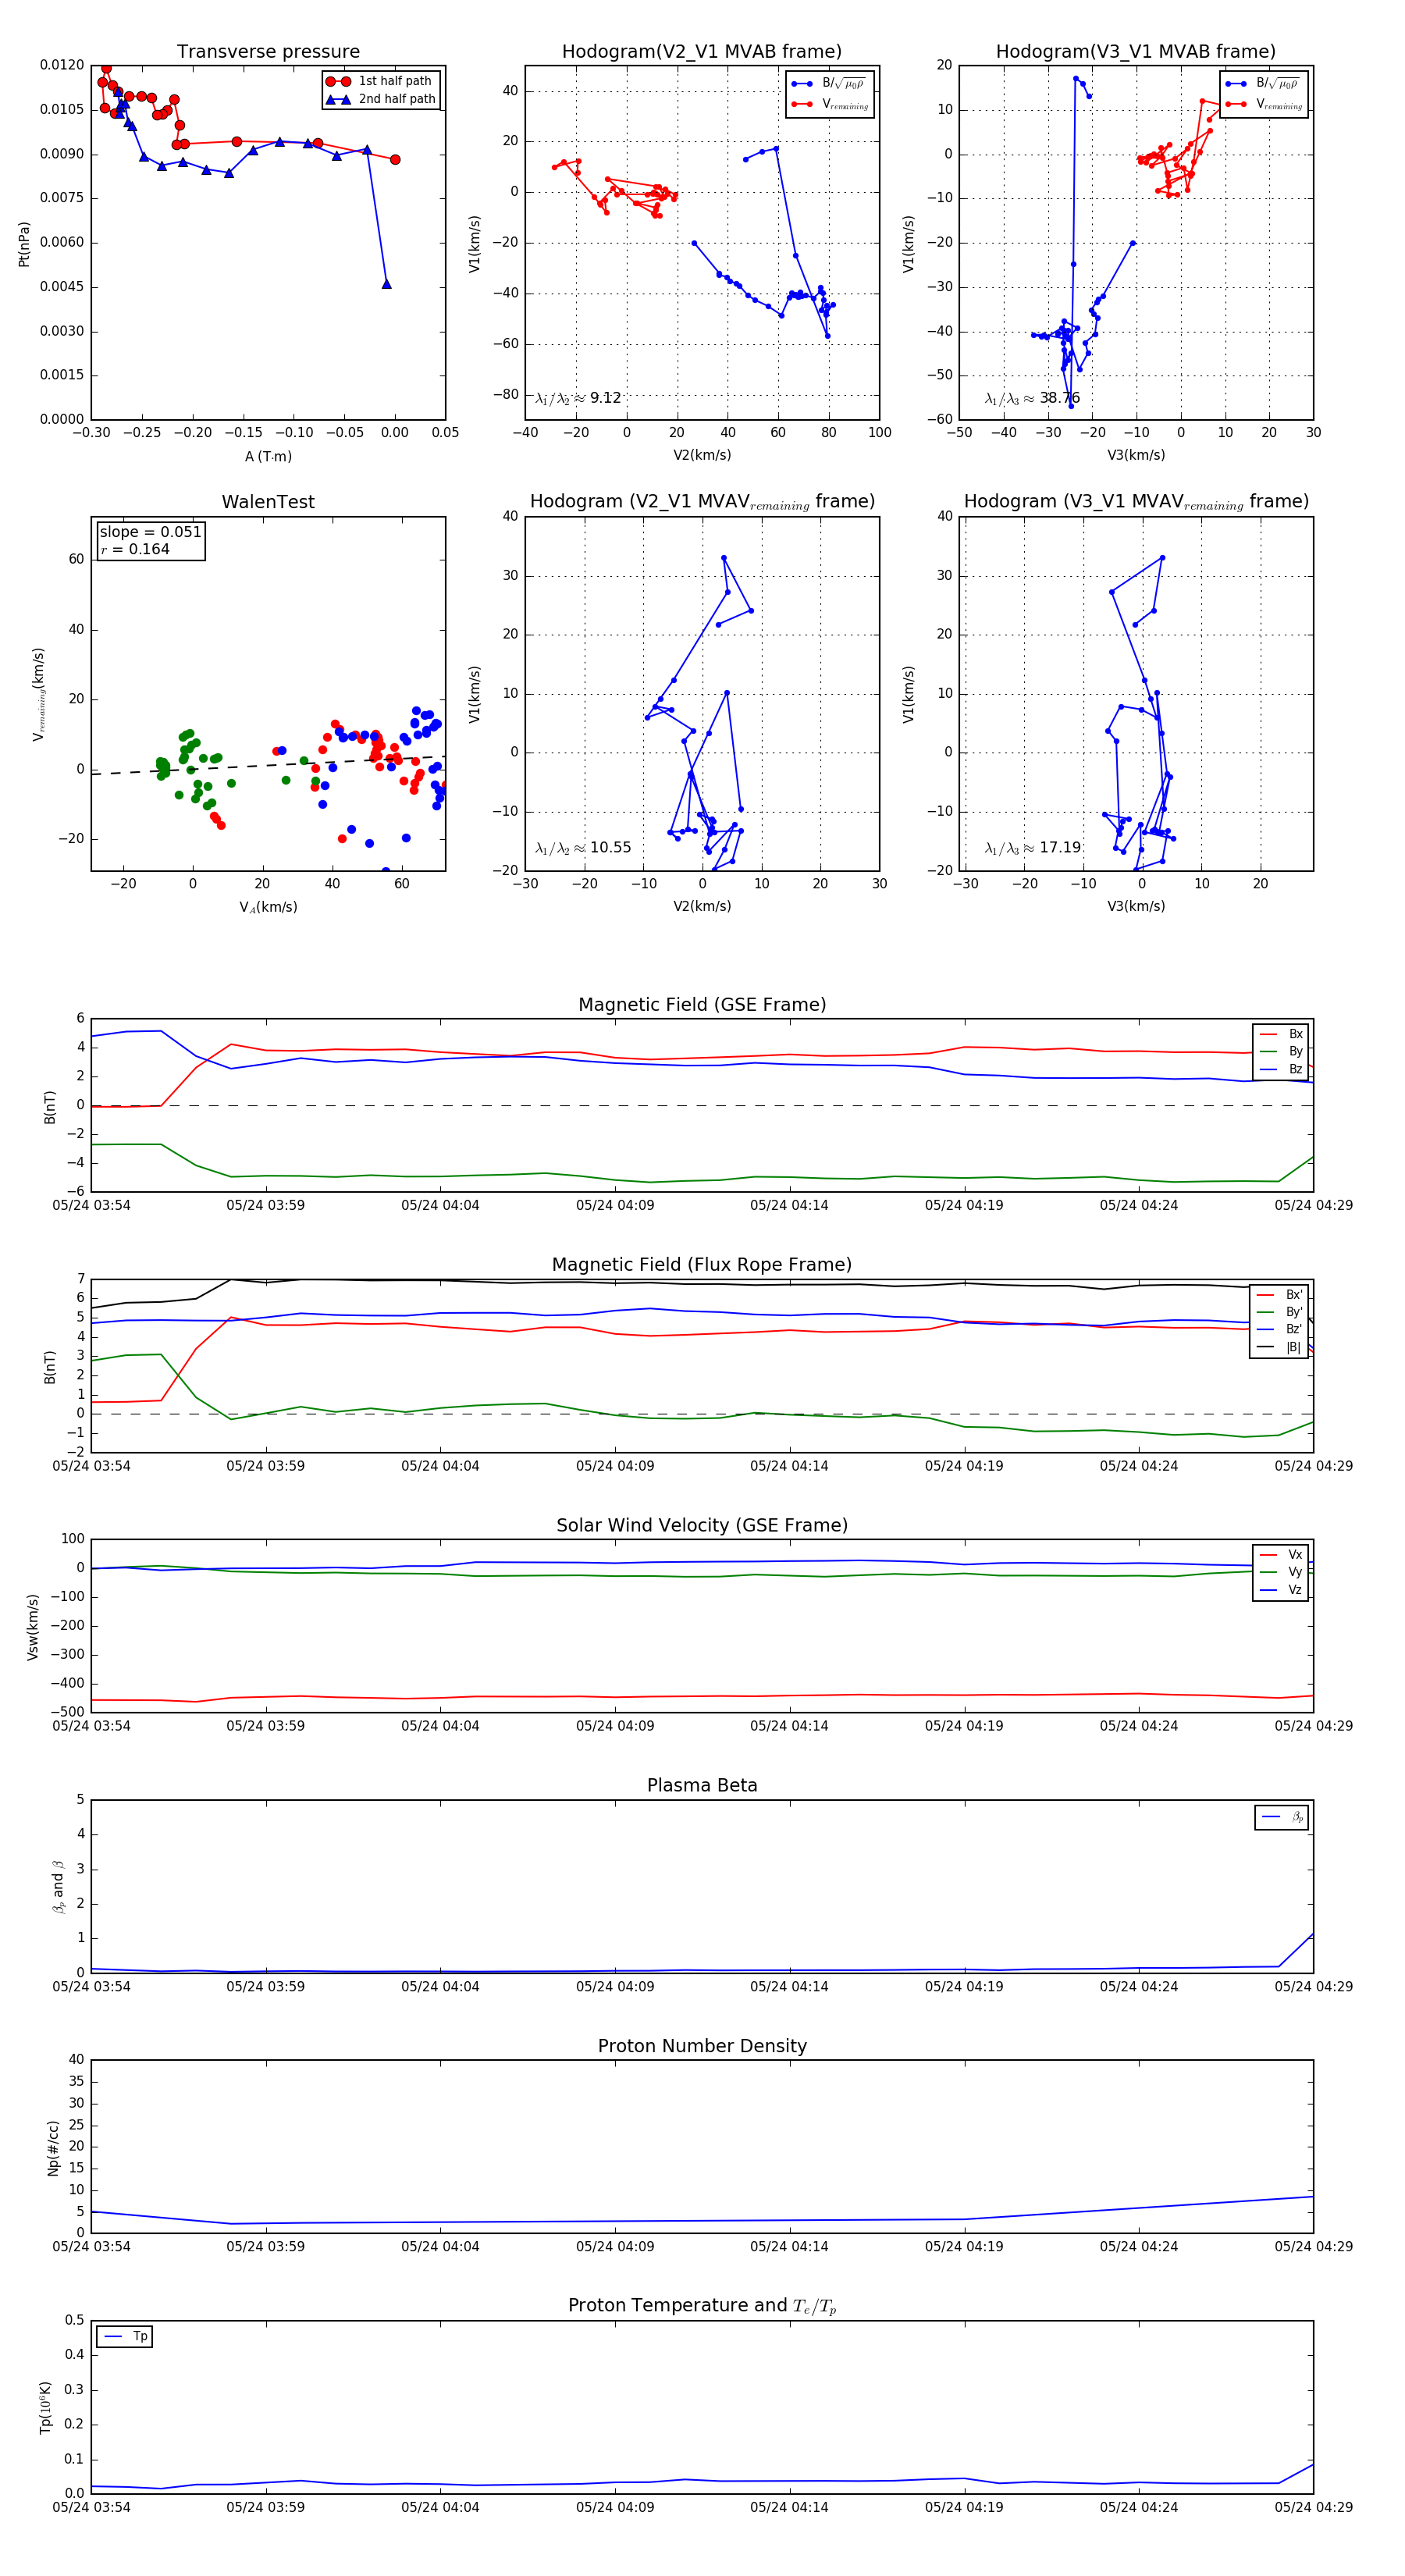Click the 'Magnetic Field (Flux Rope Frame)' title
Viewport: 1405px width, 2576px height.
pyautogui.click(x=702, y=1265)
